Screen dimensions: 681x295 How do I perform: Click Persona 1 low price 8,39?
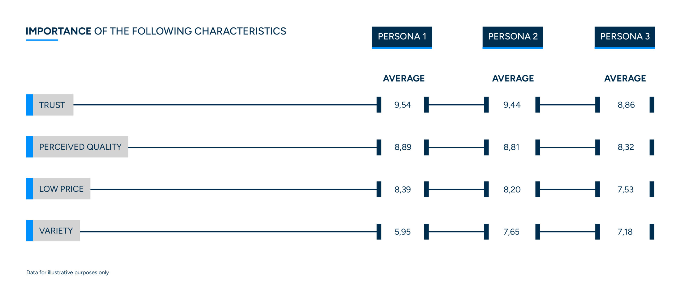point(402,190)
